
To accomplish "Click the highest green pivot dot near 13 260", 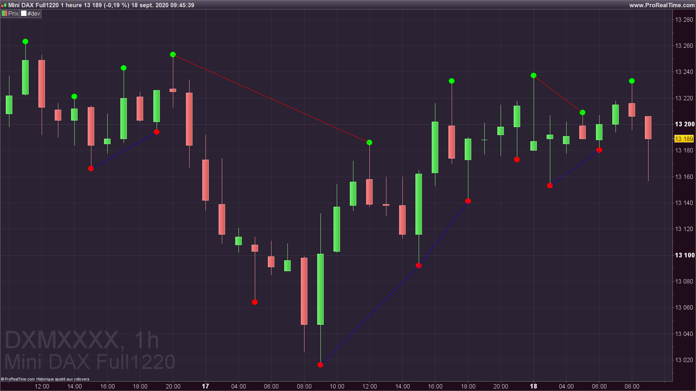I will pos(25,42).
